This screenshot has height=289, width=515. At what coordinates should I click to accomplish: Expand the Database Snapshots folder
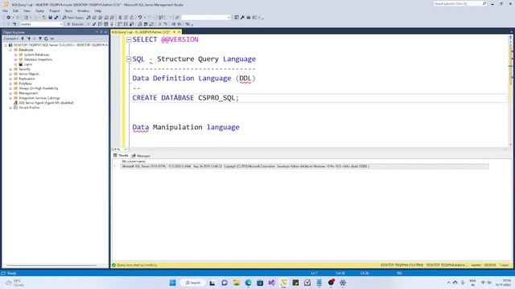(x=16, y=59)
